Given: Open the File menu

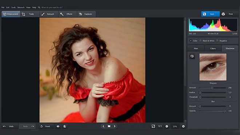Looking at the screenshot, I should [3, 7].
